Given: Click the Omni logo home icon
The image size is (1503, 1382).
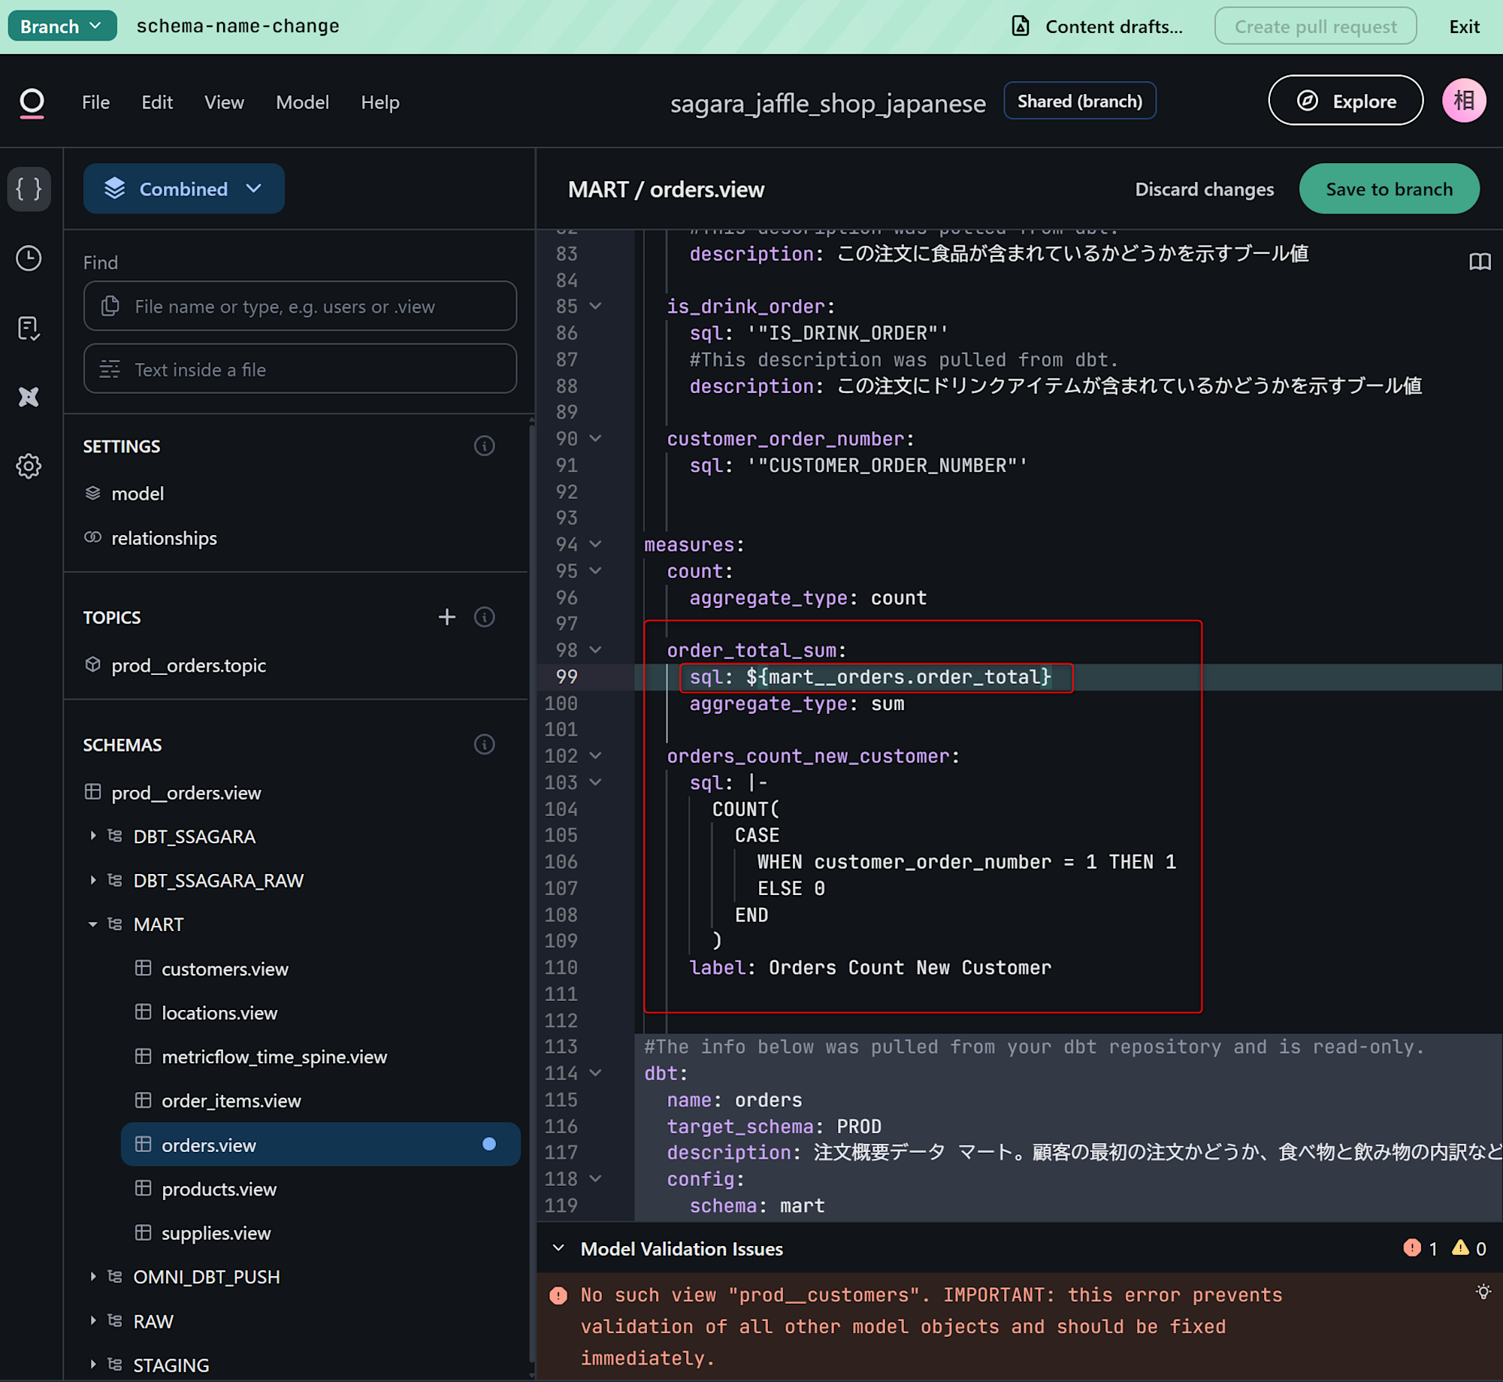Looking at the screenshot, I should click(x=32, y=102).
